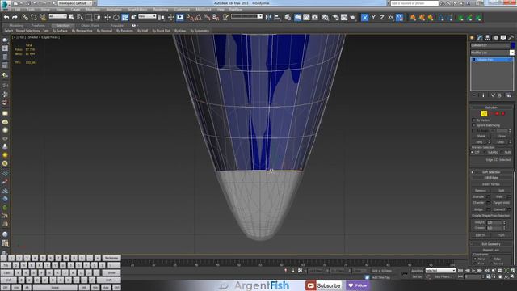Viewport: 517px width, 291px height.
Task: Select the Edge sub-object level icon
Action: [x=484, y=113]
